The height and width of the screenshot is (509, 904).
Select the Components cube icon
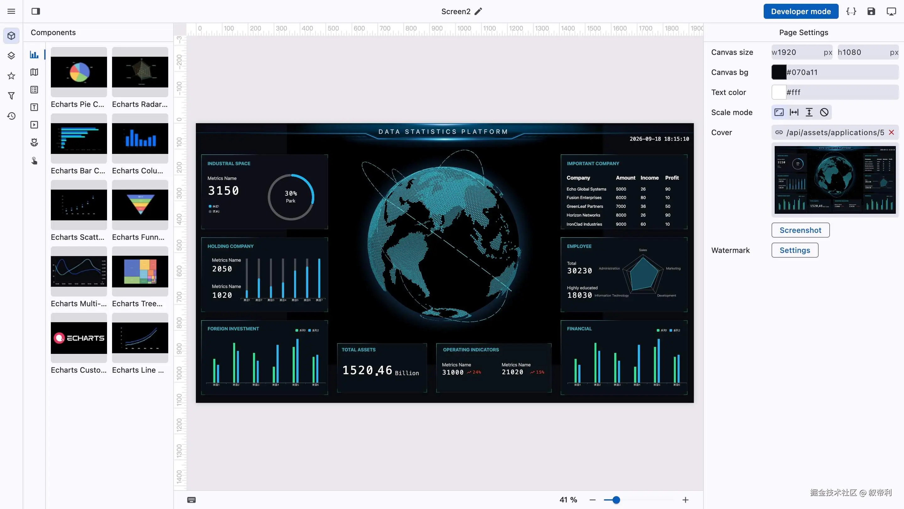[11, 36]
